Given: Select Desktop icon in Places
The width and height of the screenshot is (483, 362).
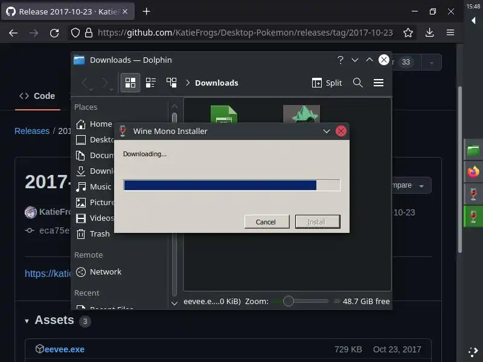Looking at the screenshot, I should (x=81, y=140).
